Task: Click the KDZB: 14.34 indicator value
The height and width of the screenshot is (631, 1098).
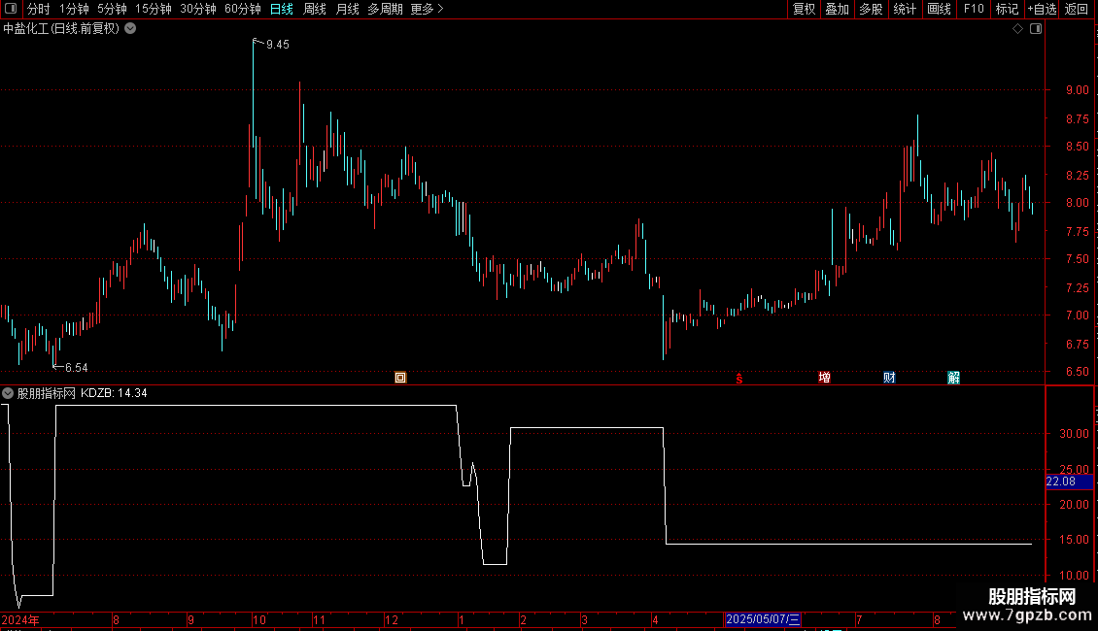Action: click(x=114, y=393)
